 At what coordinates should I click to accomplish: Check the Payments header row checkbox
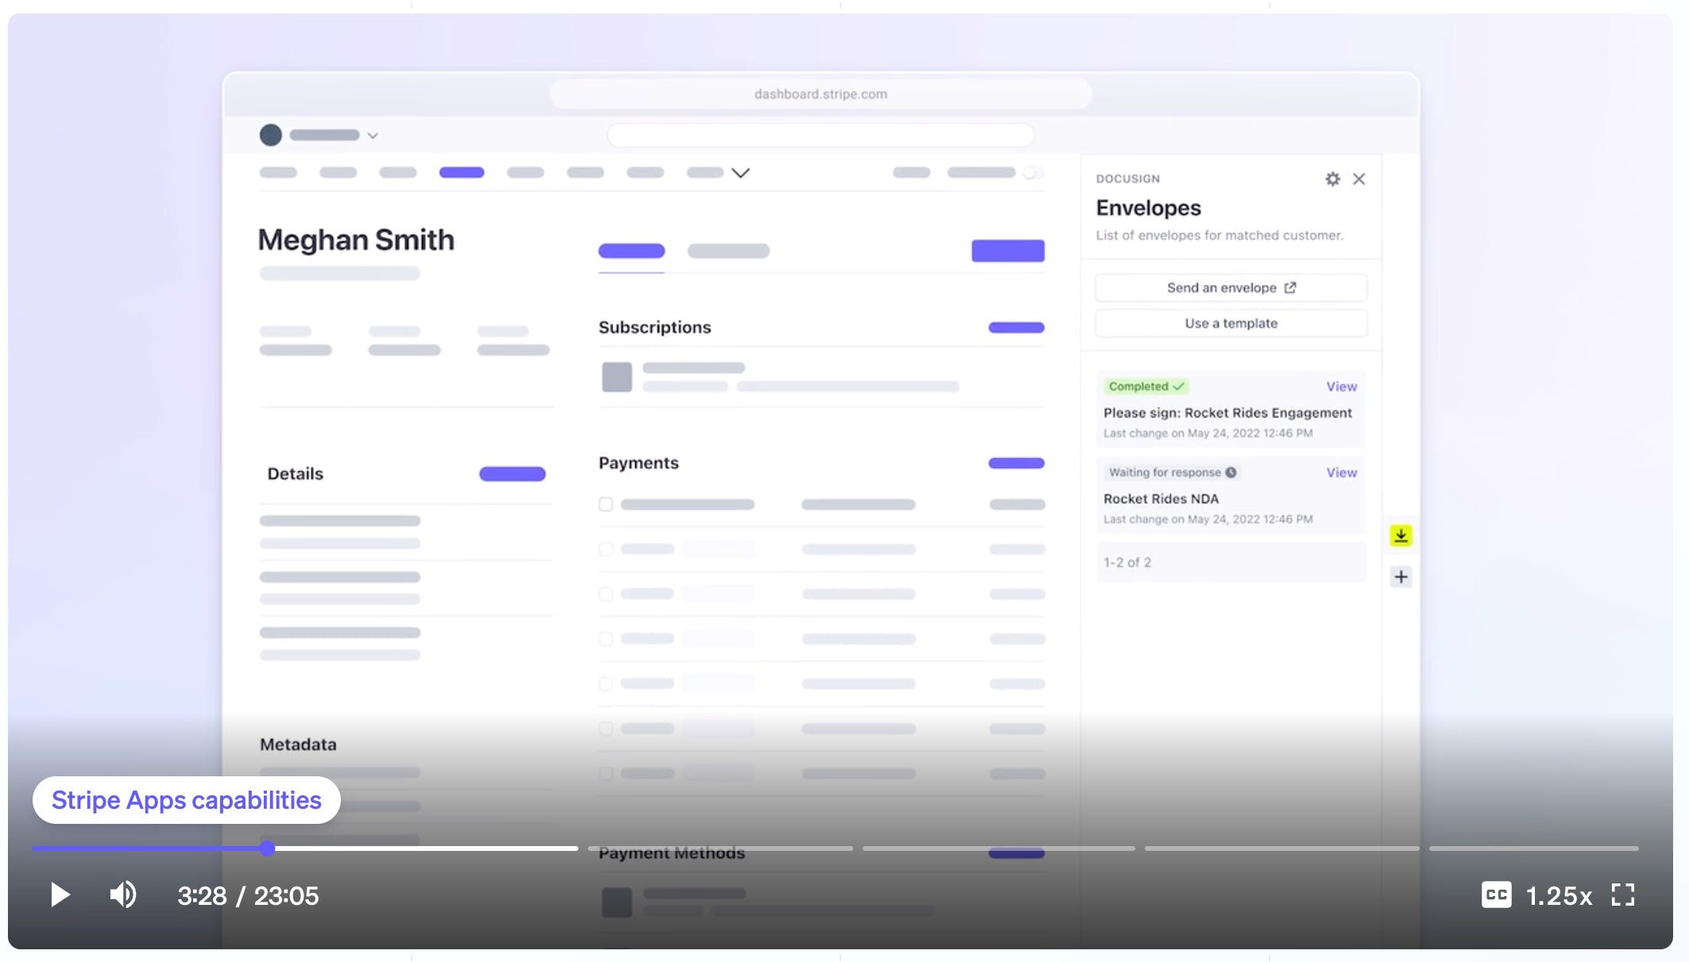tap(606, 504)
